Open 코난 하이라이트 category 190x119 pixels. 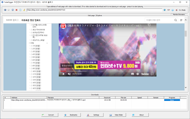tap(39, 30)
